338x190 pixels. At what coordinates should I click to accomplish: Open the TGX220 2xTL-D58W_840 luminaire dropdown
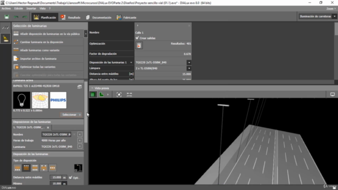click(189, 62)
